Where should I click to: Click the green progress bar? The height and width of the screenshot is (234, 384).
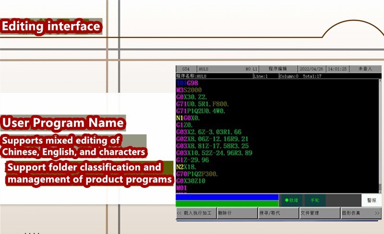click(227, 204)
